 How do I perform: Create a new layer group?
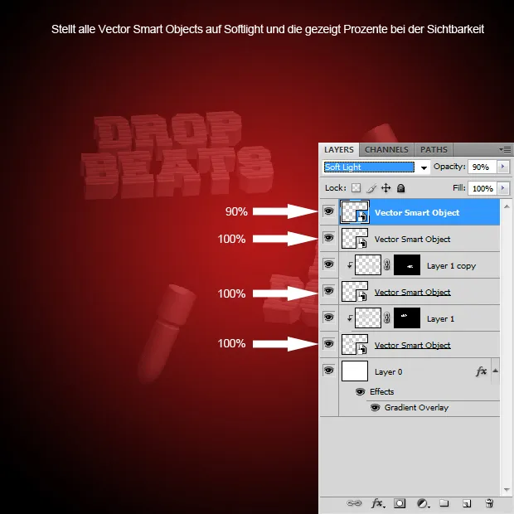(444, 503)
